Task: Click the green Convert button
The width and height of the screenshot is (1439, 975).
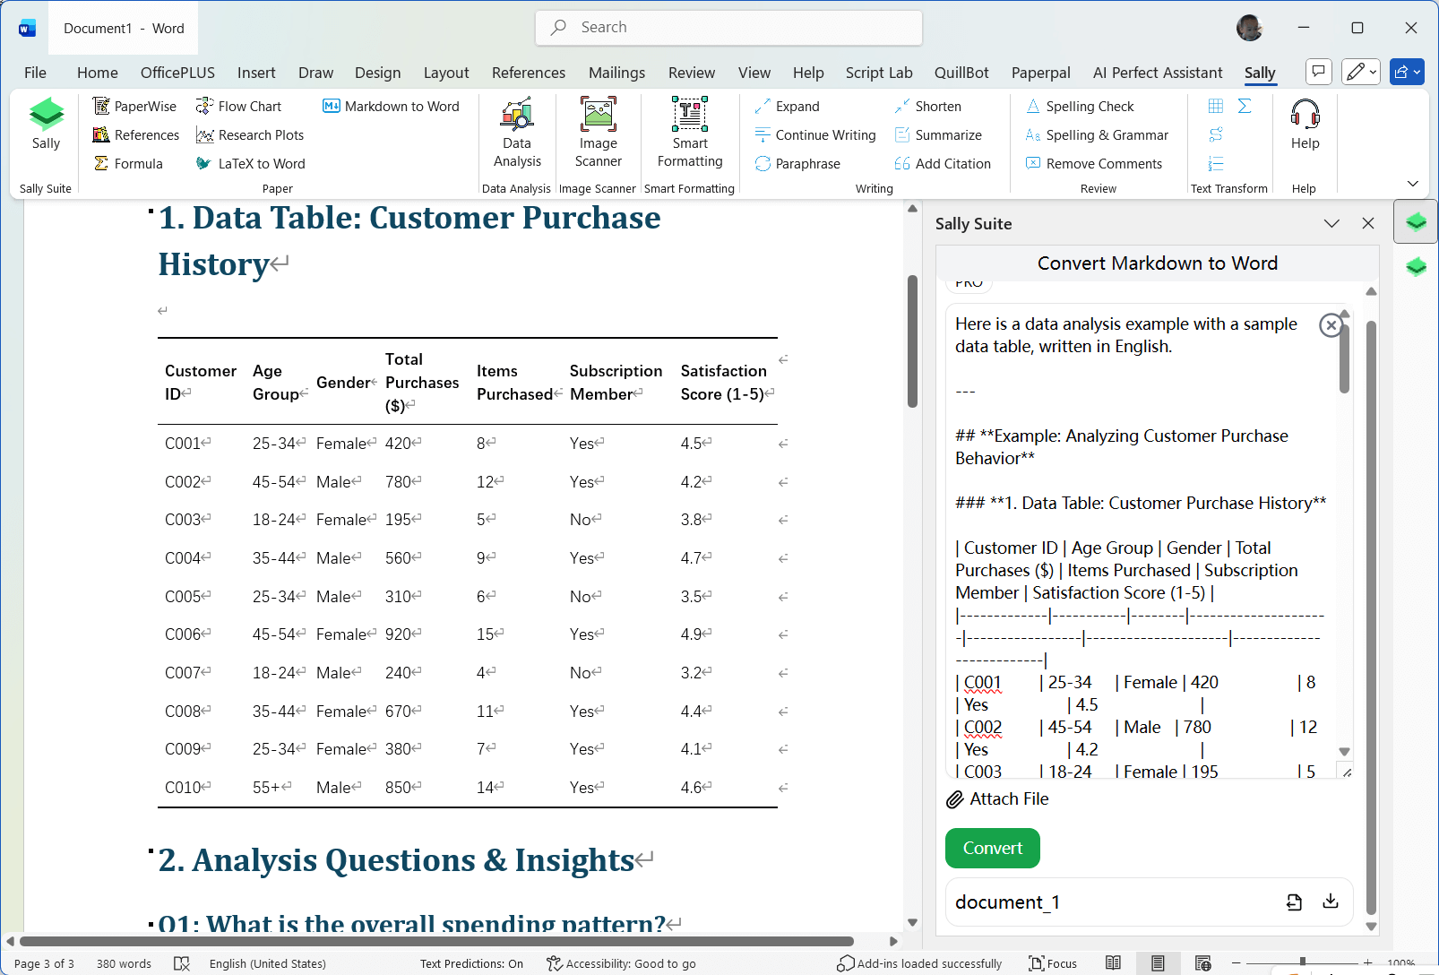Action: coord(992,848)
